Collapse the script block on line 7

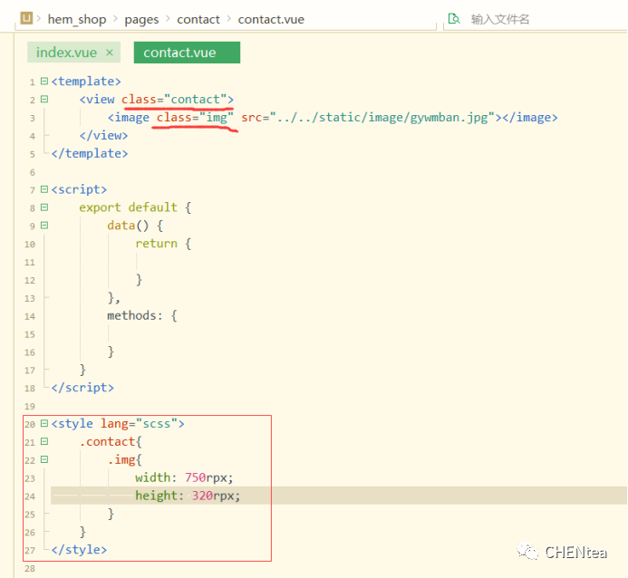coord(44,189)
